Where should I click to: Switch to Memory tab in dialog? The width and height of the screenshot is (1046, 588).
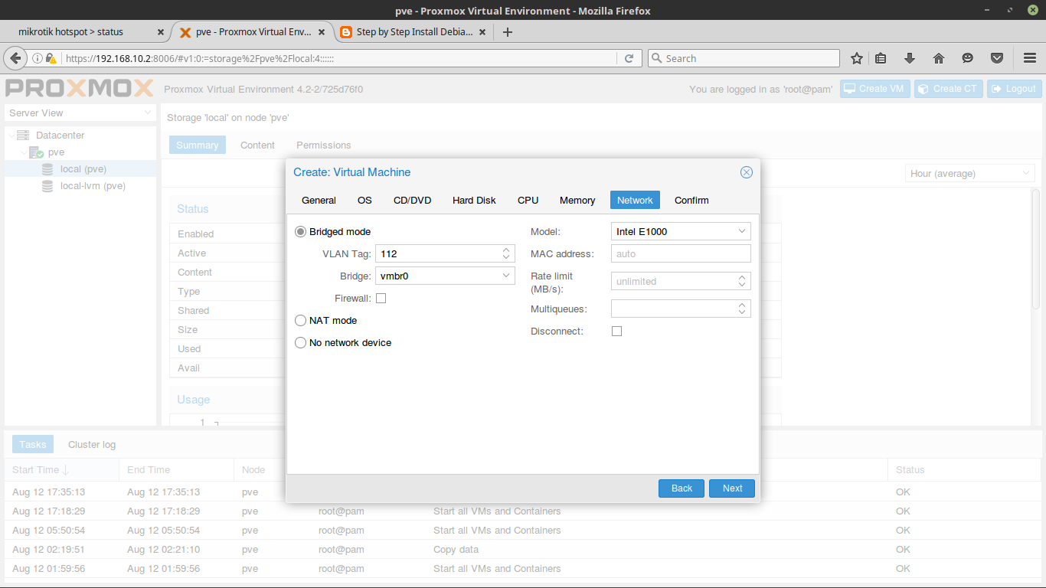(x=577, y=200)
